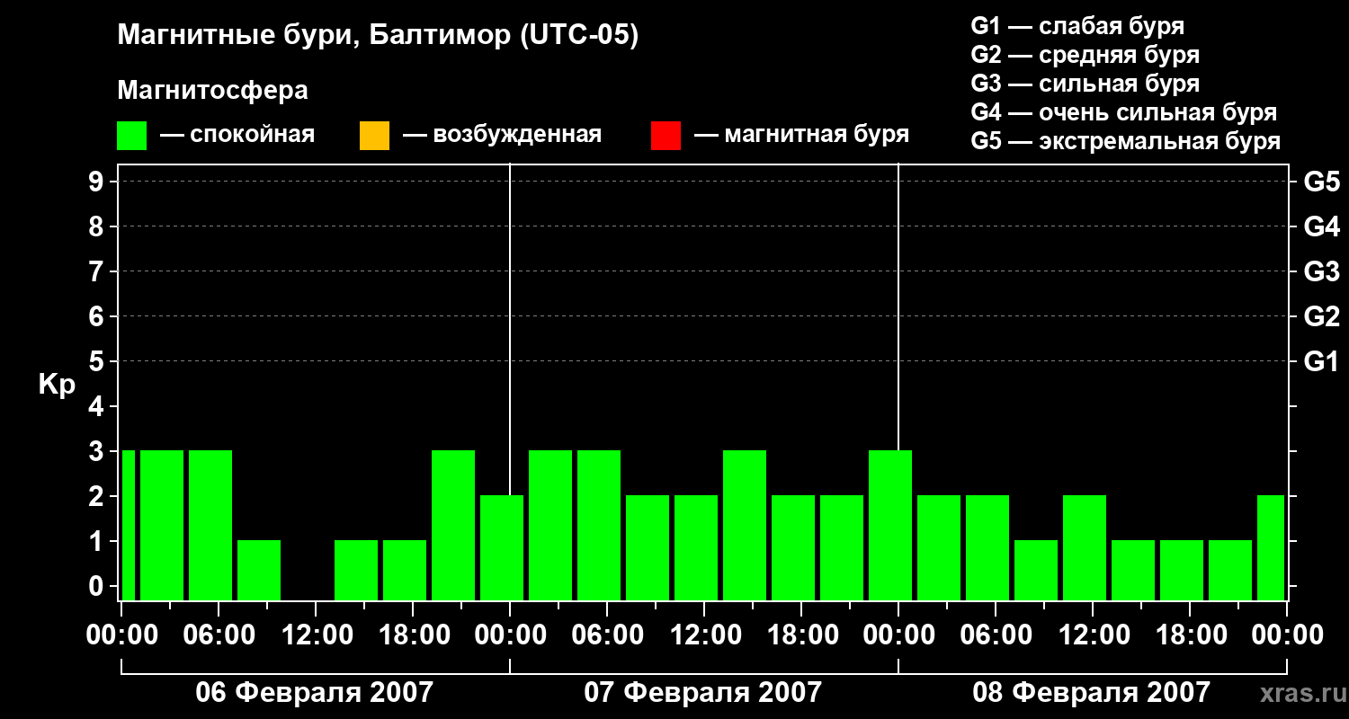Click the '06:00' time label under 08 Февраля
Image resolution: width=1349 pixels, height=719 pixels.
[x=996, y=635]
